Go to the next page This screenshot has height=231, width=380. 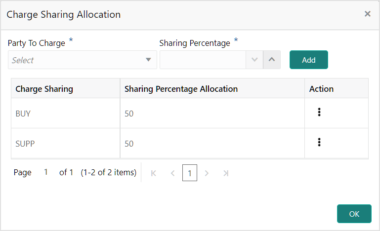(207, 173)
